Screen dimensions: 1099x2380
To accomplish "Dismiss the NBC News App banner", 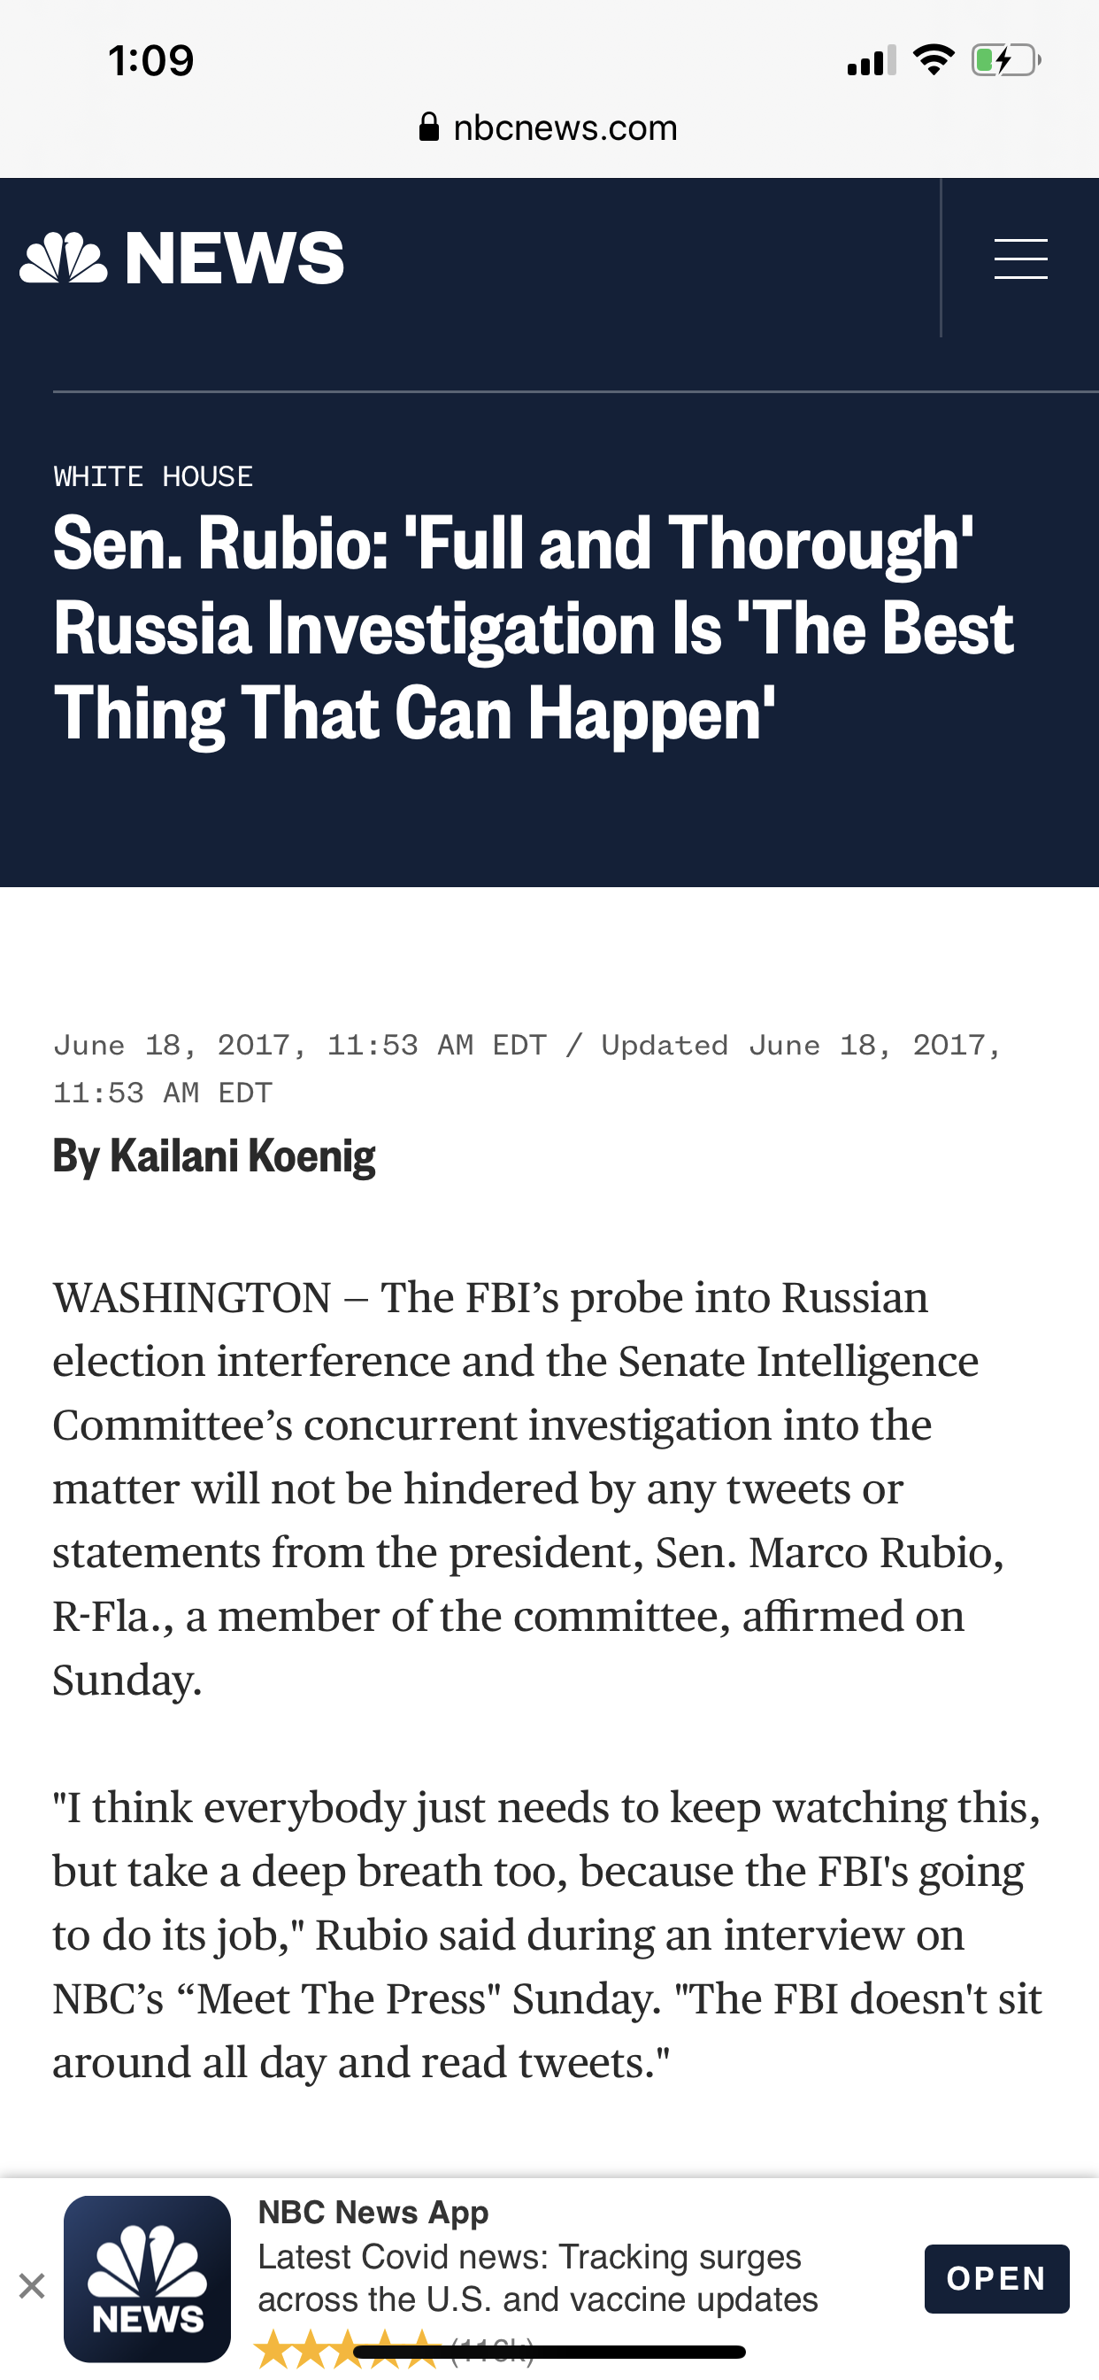I will tap(31, 2287).
